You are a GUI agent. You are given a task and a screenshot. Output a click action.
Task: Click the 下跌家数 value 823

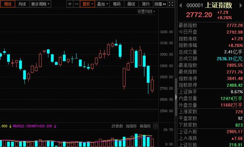[x=239, y=125]
